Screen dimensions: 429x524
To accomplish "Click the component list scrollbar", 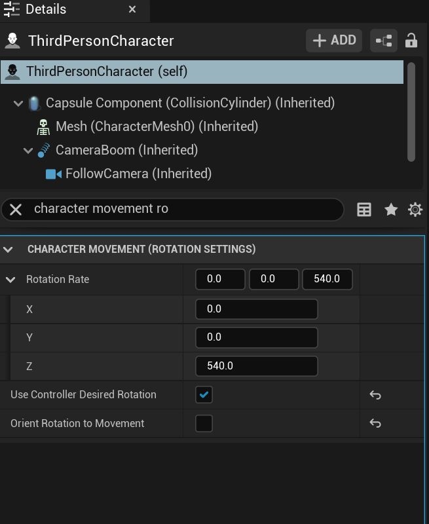I will pos(411,111).
